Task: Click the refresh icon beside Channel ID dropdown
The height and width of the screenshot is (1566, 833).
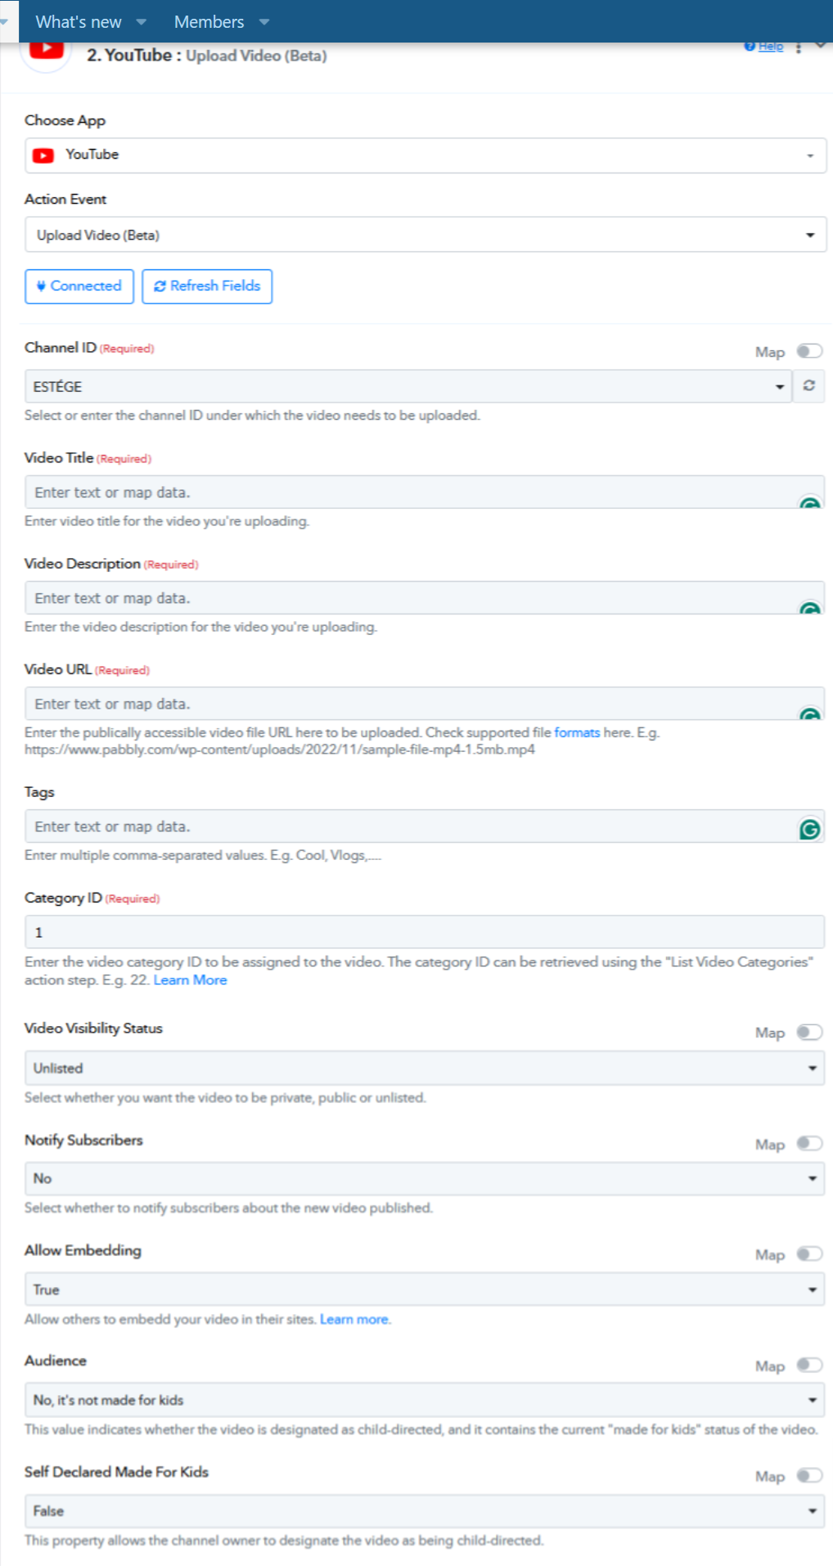Action: [x=808, y=385]
